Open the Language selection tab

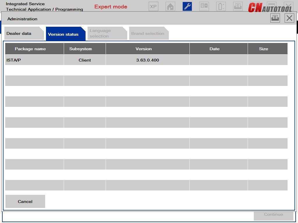[107, 33]
